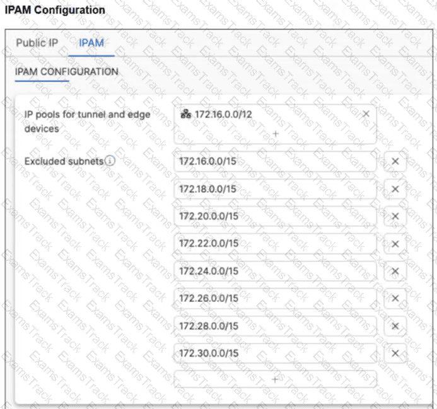This screenshot has height=409, width=437.
Task: Add another excluded subnet row
Action: [x=275, y=379]
